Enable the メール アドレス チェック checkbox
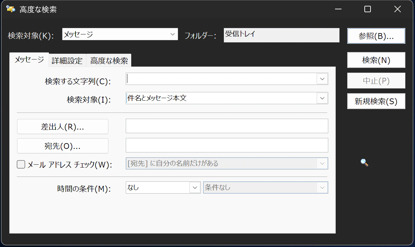 click(21, 165)
